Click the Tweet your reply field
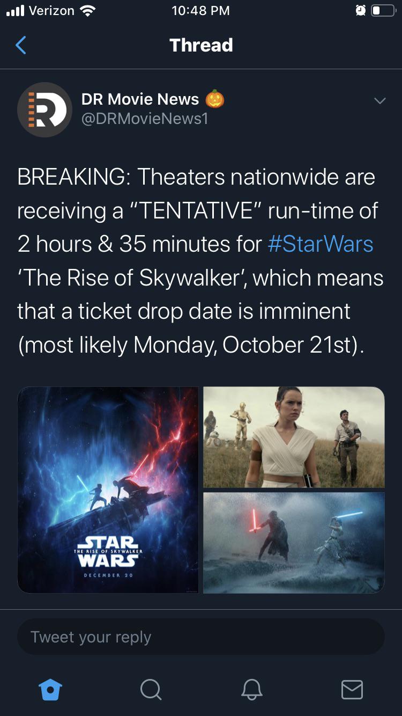The width and height of the screenshot is (402, 716). [x=201, y=637]
